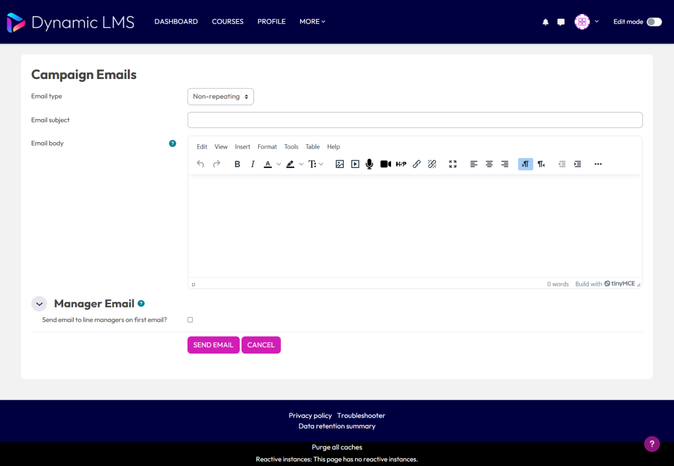674x466 pixels.
Task: Toggle italic formatting
Action: [x=253, y=164]
